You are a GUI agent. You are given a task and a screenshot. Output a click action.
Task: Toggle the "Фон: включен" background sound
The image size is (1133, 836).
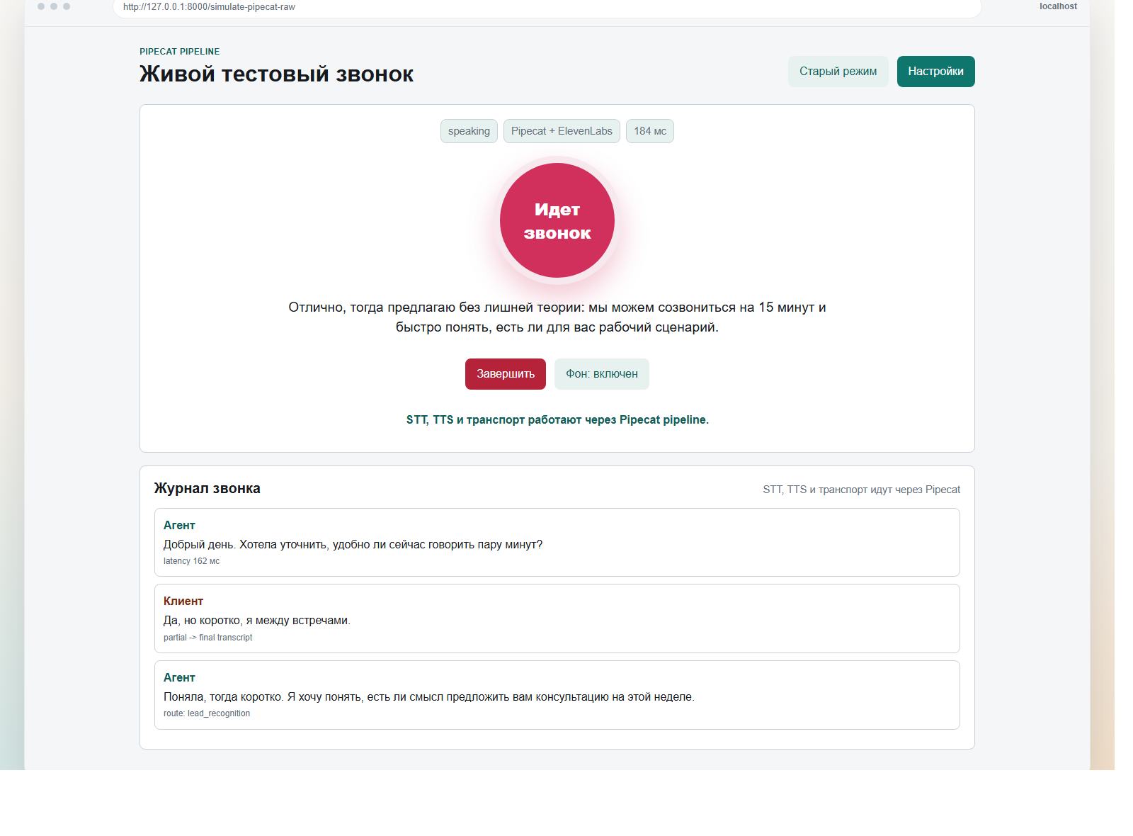point(602,374)
